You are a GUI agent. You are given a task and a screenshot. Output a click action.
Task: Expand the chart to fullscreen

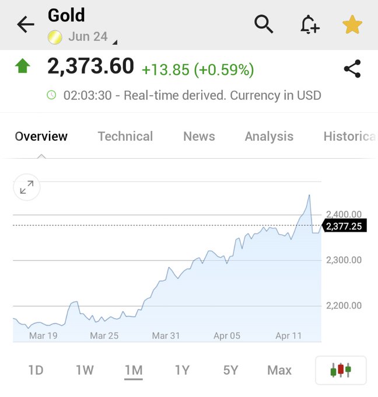tap(27, 187)
